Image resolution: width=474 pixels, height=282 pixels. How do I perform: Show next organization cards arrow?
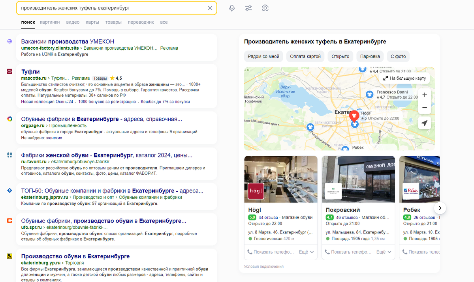440,208
